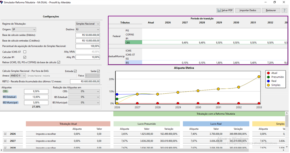Expand the 2026 row in results table
The width and height of the screenshot is (290, 153).
[x=5, y=134]
